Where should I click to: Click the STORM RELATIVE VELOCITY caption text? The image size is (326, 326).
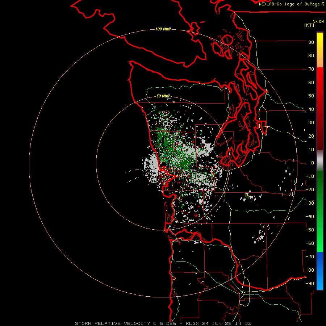click(113, 323)
